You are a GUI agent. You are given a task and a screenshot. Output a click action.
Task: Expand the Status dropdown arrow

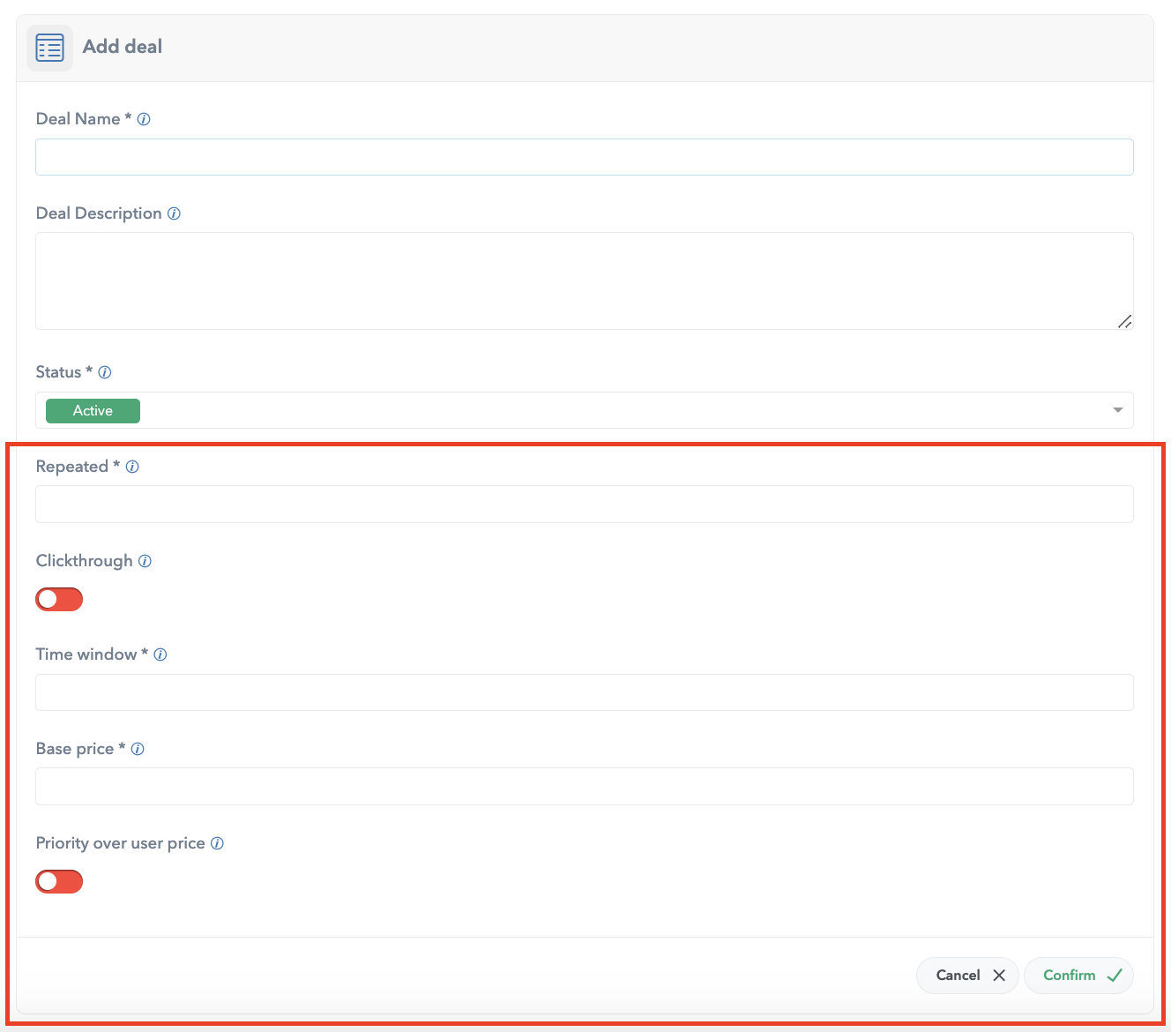coord(1117,410)
